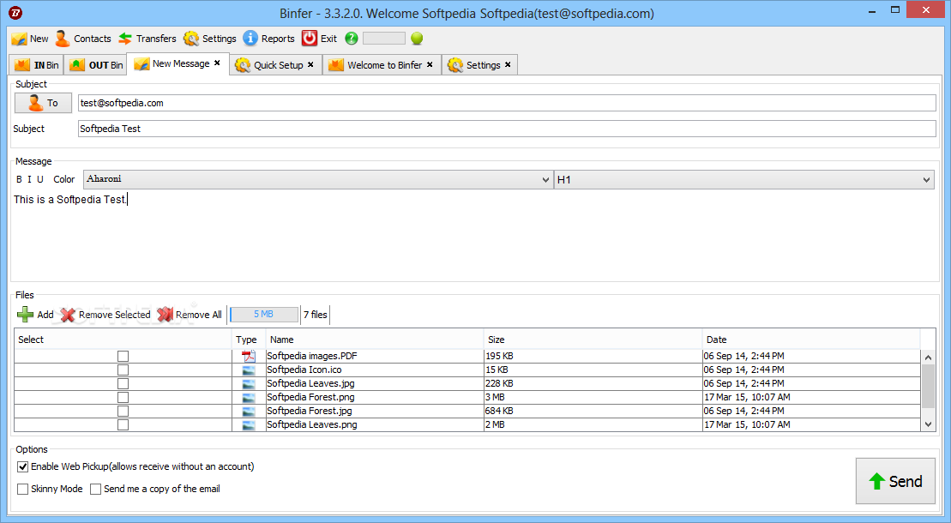Close the New Message tab

pyautogui.click(x=217, y=63)
